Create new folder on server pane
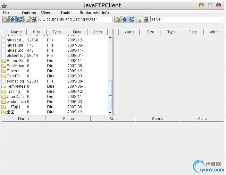 [139, 19]
